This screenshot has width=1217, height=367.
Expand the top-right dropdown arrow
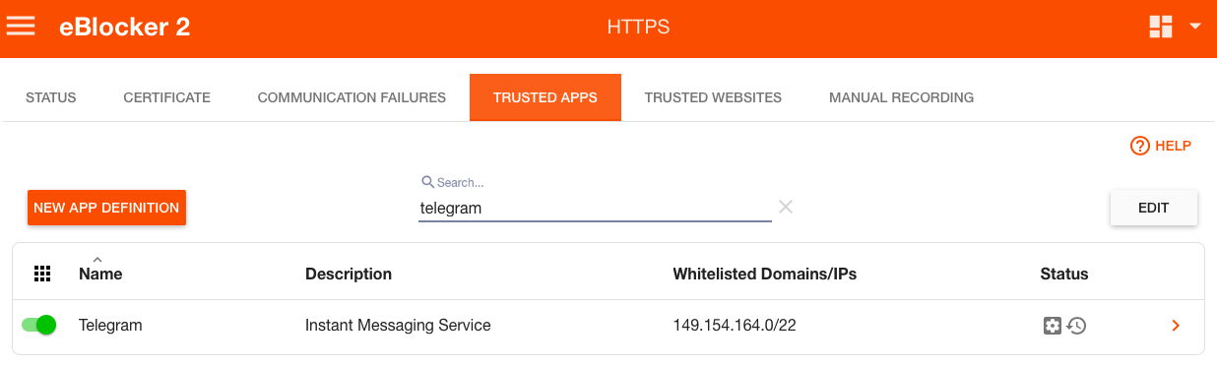[1195, 27]
